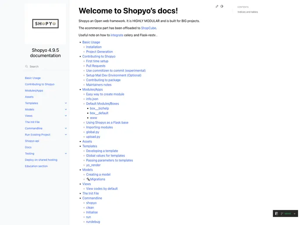
Task: Open the Templates link in main list
Action: (x=90, y=146)
